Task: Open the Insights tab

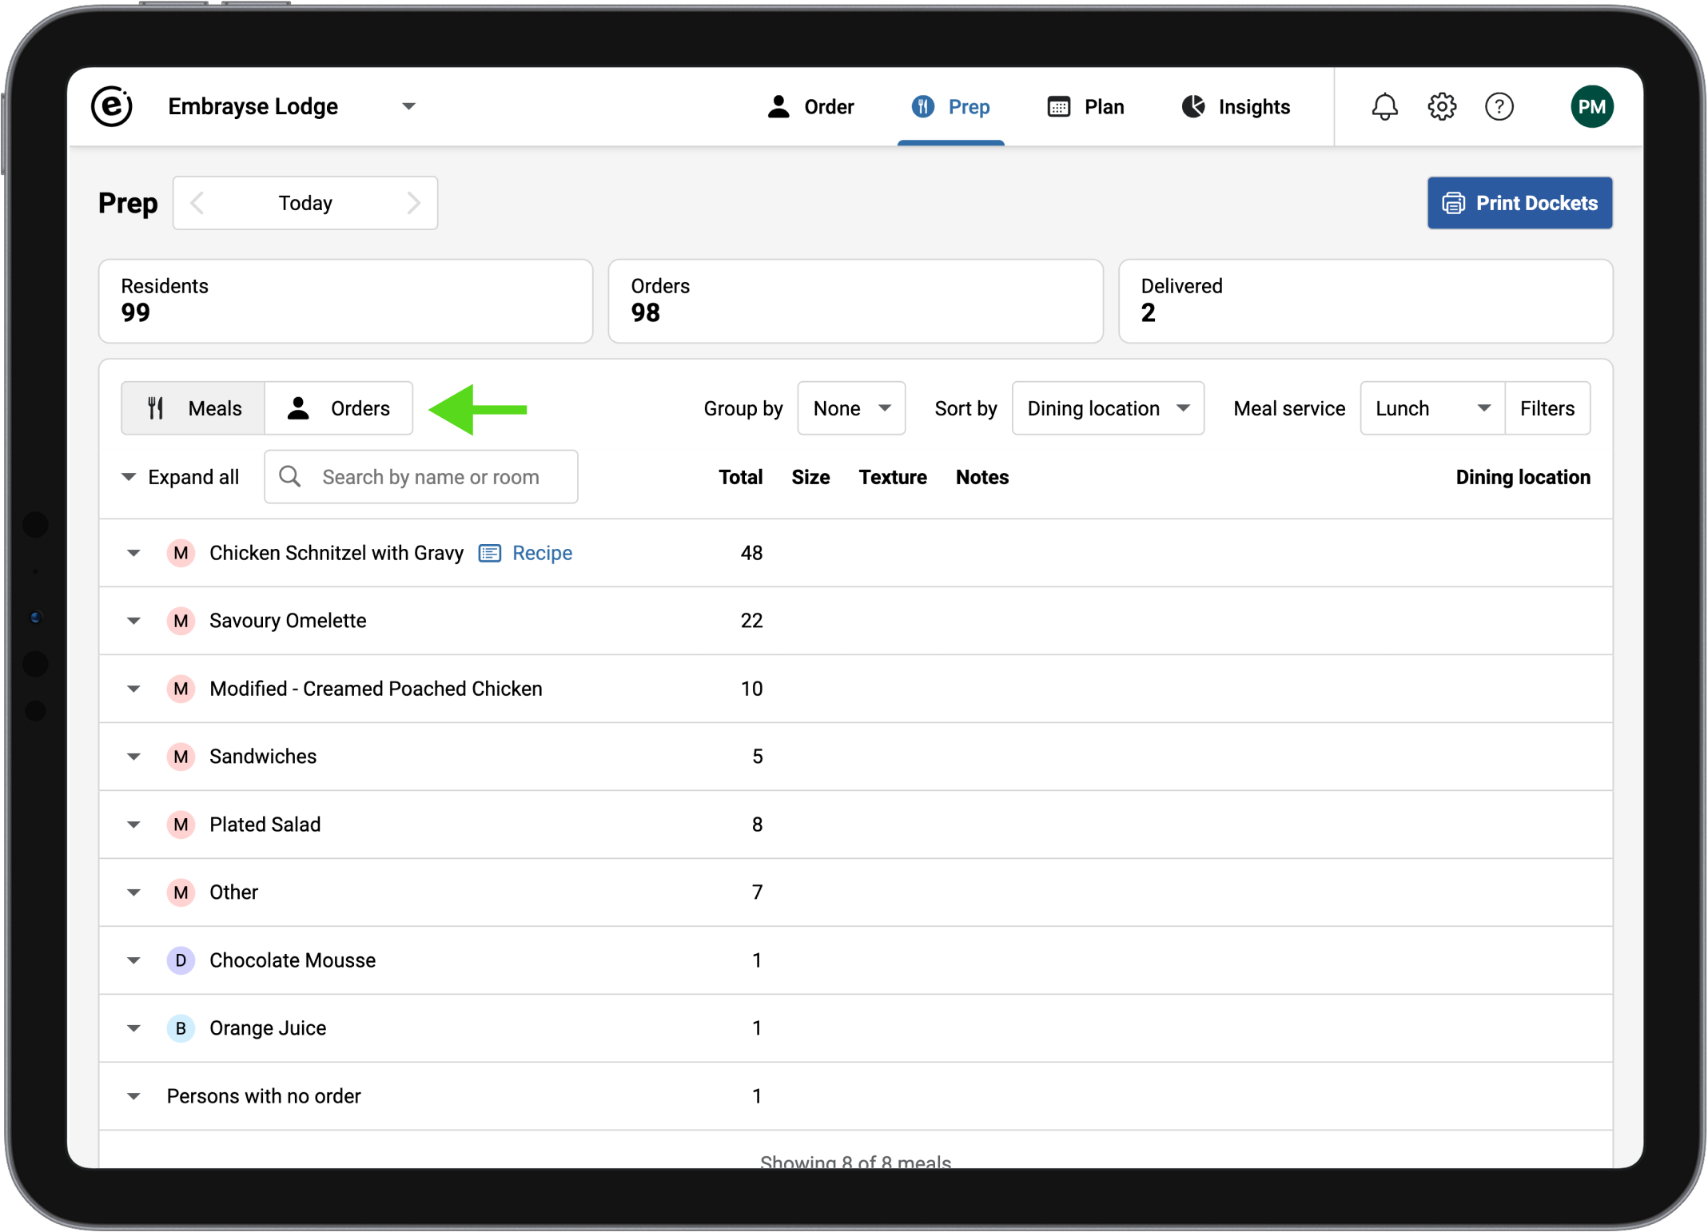Action: 1236,106
